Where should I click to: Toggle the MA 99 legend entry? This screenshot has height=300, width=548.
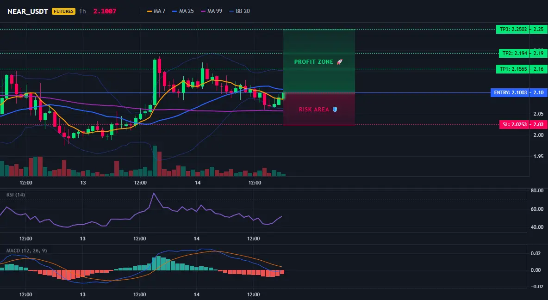pos(211,11)
